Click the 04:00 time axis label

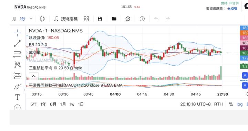pyautogui.click(x=115, y=94)
